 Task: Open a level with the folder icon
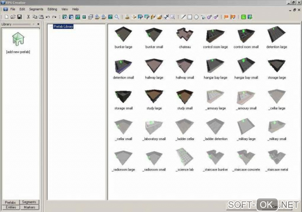(x=13, y=17)
